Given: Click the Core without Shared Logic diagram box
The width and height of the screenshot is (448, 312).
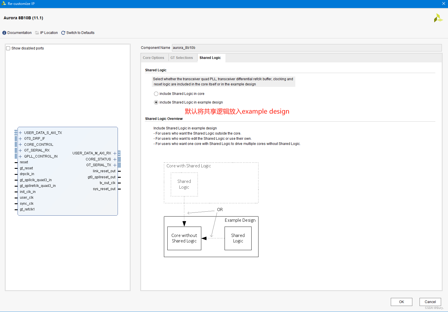Looking at the screenshot, I should (x=184, y=238).
